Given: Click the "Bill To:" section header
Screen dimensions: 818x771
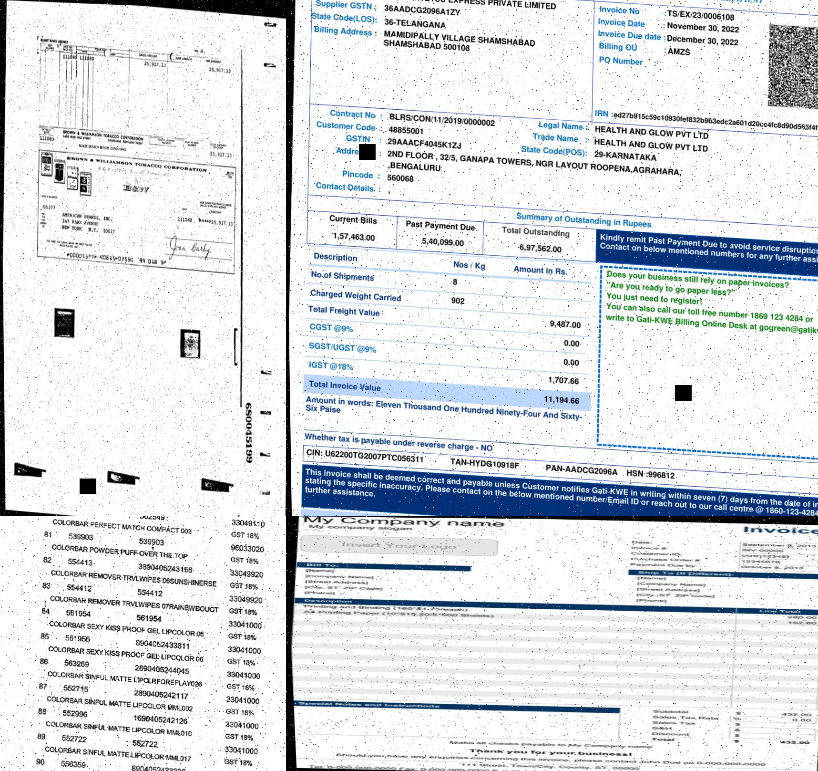Looking at the screenshot, I should tap(383, 566).
